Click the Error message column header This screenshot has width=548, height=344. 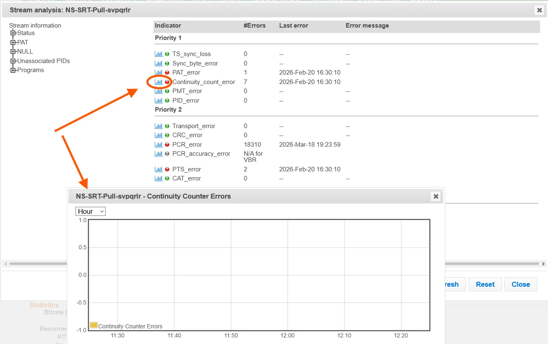click(367, 26)
